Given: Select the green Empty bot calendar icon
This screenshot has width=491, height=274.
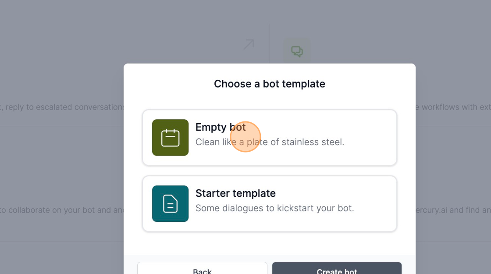Looking at the screenshot, I should pyautogui.click(x=170, y=137).
